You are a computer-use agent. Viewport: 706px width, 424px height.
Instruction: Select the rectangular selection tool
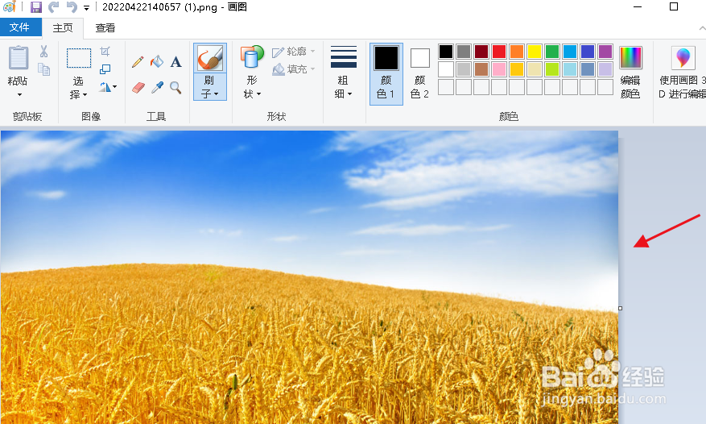coord(79,58)
